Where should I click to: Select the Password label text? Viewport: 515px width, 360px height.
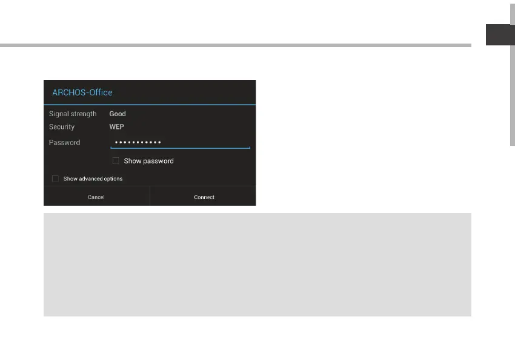[64, 143]
